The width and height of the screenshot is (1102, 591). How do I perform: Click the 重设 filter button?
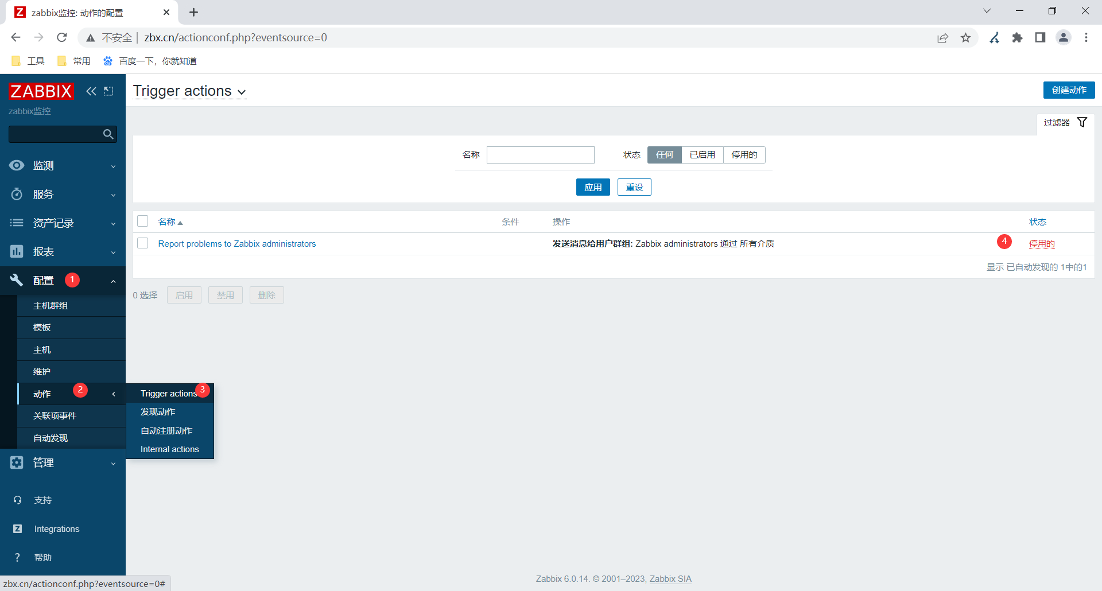(x=634, y=187)
